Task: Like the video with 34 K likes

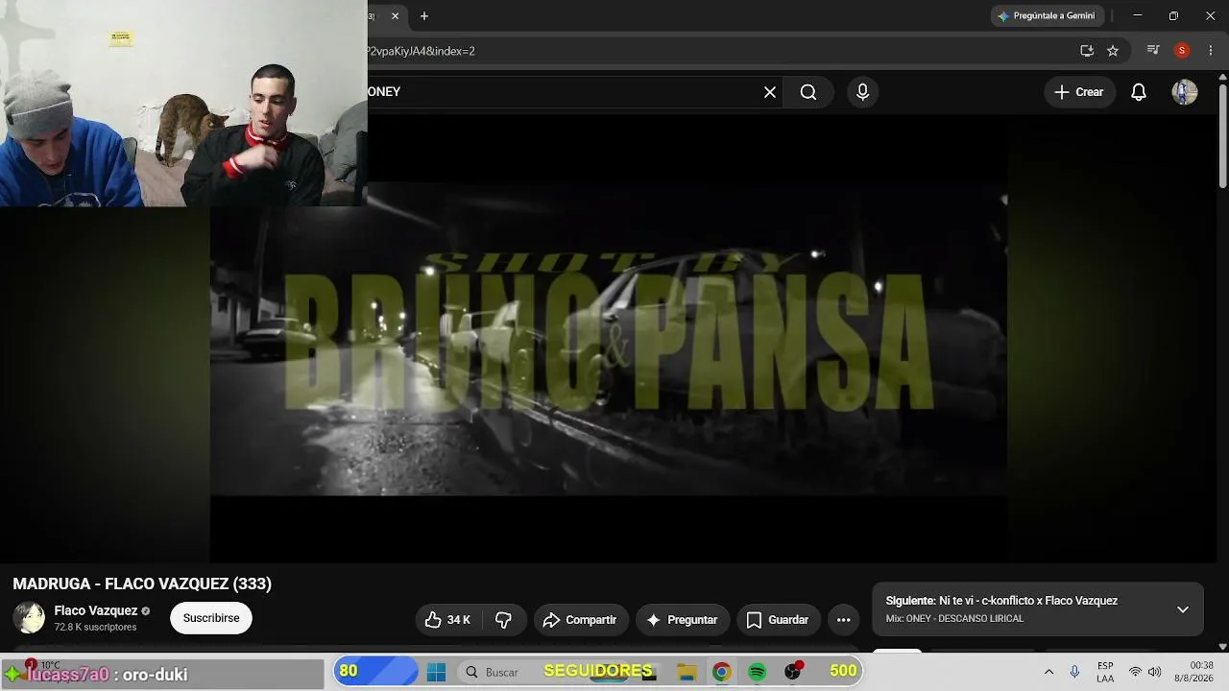Action: [447, 620]
